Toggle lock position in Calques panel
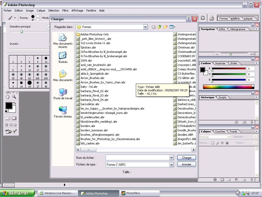 point(222,143)
